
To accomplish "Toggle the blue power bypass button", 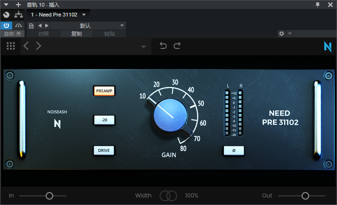I will pos(7,25).
